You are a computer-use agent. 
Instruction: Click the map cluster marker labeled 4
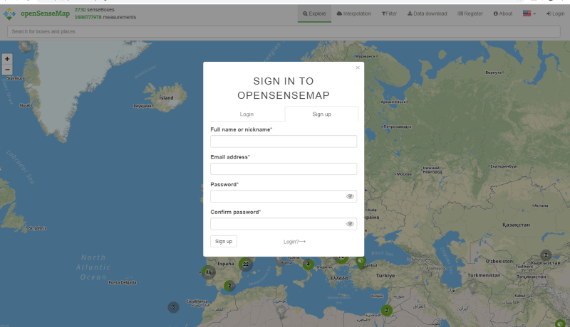coord(309,264)
